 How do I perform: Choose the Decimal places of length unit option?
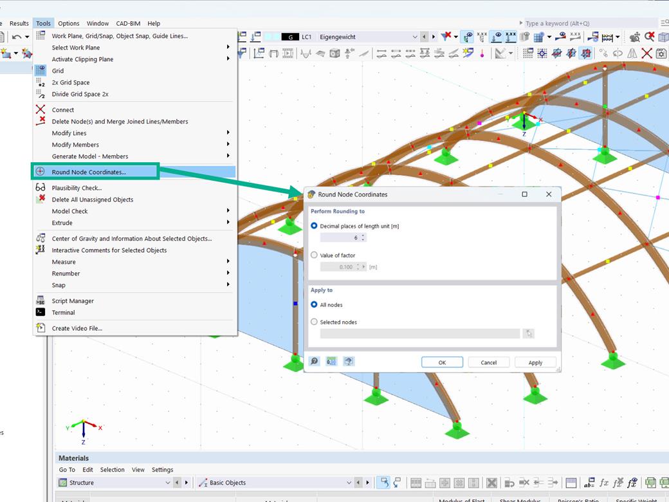(315, 225)
